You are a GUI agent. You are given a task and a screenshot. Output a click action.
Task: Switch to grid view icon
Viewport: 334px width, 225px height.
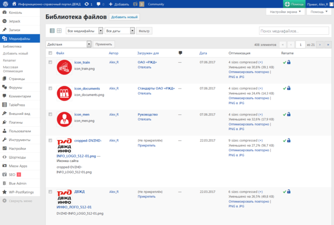[59, 31]
